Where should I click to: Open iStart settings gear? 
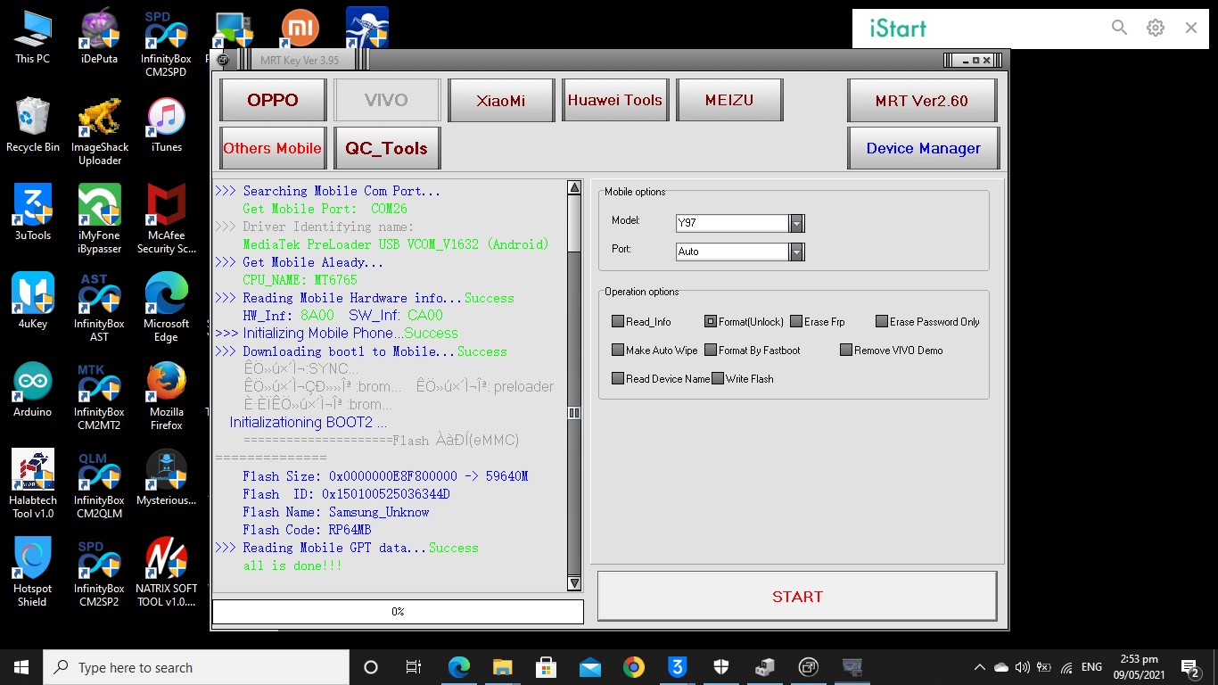tap(1156, 28)
